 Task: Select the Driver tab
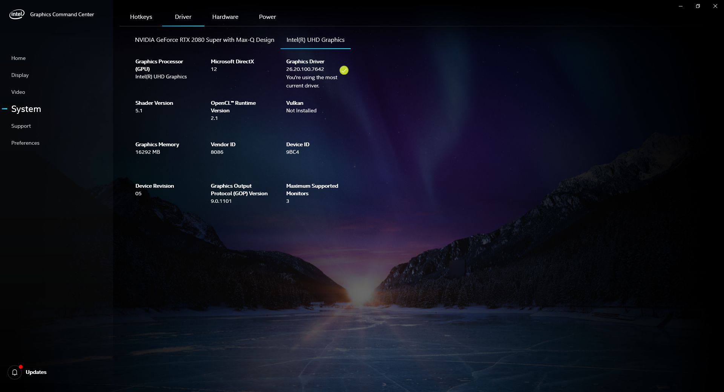[x=183, y=17]
